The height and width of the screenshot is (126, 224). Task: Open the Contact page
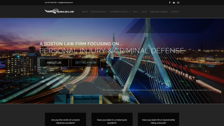pos(175,12)
